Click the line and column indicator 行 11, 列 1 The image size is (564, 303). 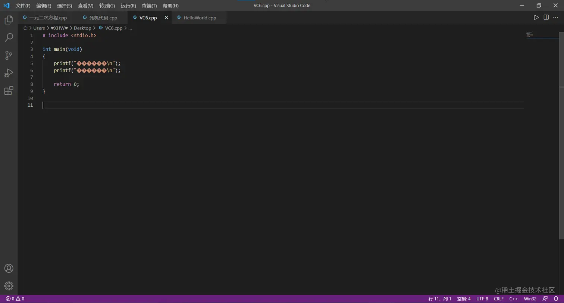click(440, 299)
